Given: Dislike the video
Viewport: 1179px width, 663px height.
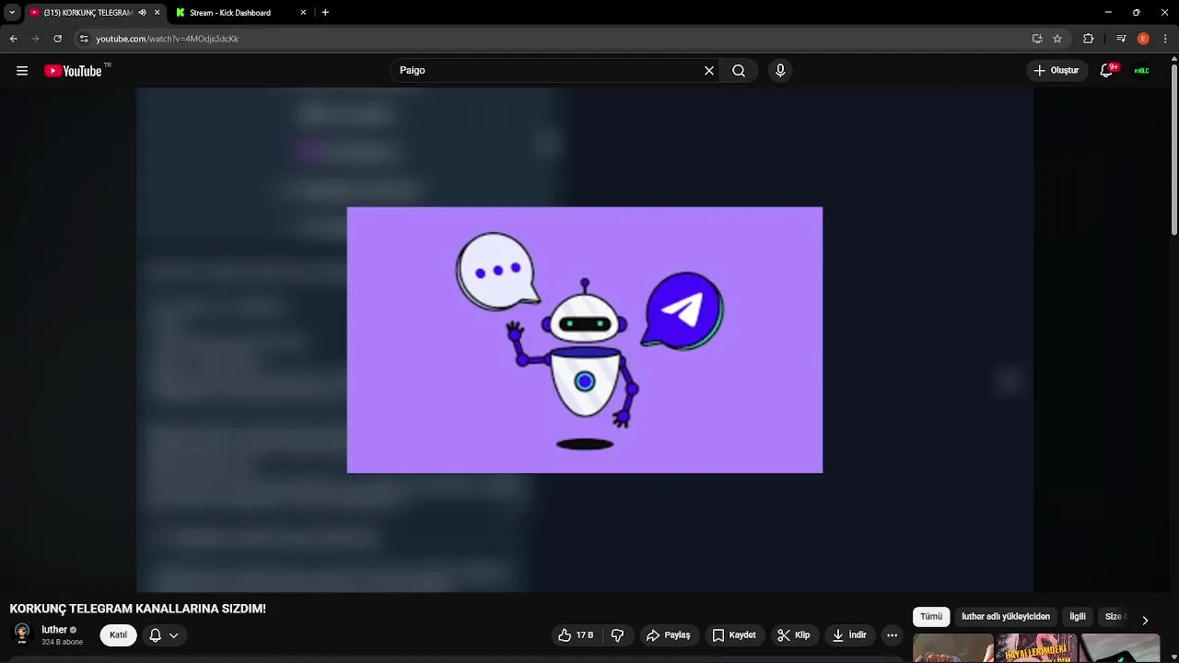Looking at the screenshot, I should 618,635.
